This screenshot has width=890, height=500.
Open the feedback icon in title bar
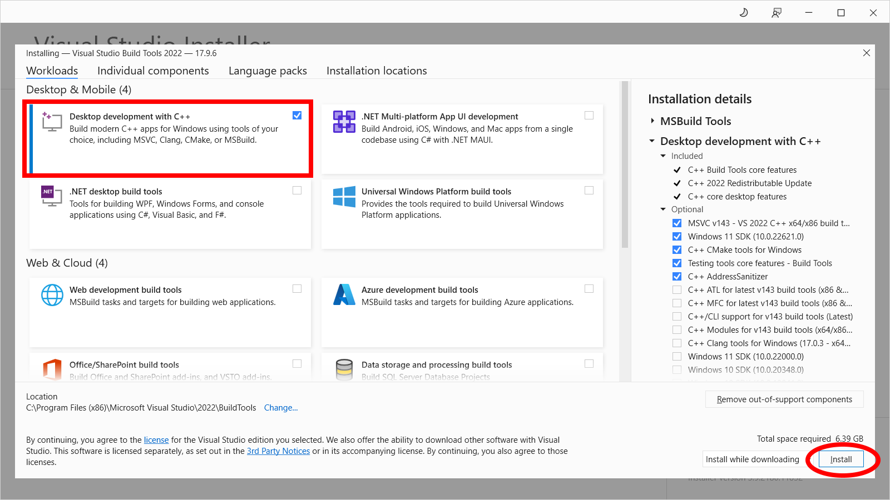point(777,12)
